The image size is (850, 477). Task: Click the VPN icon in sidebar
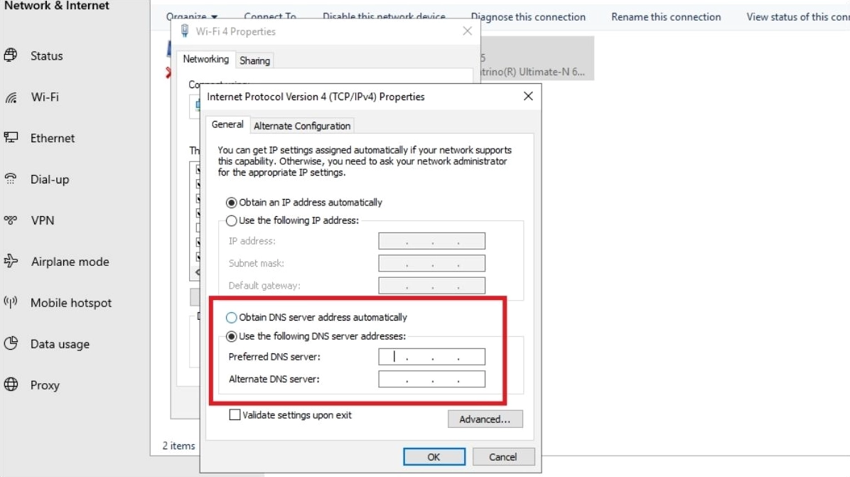click(11, 220)
